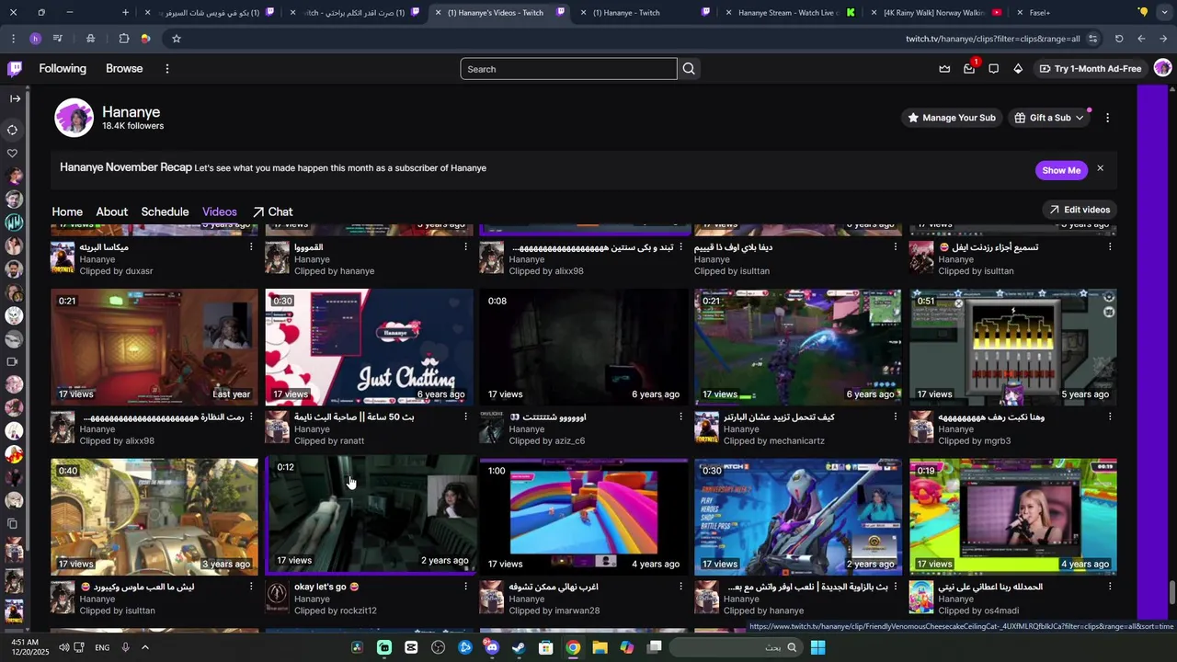The height and width of the screenshot is (662, 1177).
Task: Open Prime loot crown icon
Action: point(944,69)
